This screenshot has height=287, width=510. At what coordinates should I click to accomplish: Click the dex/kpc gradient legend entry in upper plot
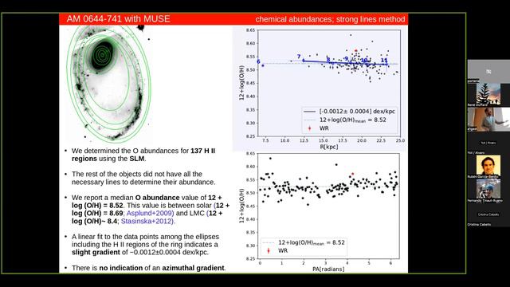pos(349,112)
